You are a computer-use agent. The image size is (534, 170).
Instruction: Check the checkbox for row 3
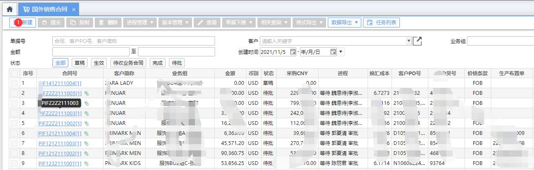click(15, 103)
